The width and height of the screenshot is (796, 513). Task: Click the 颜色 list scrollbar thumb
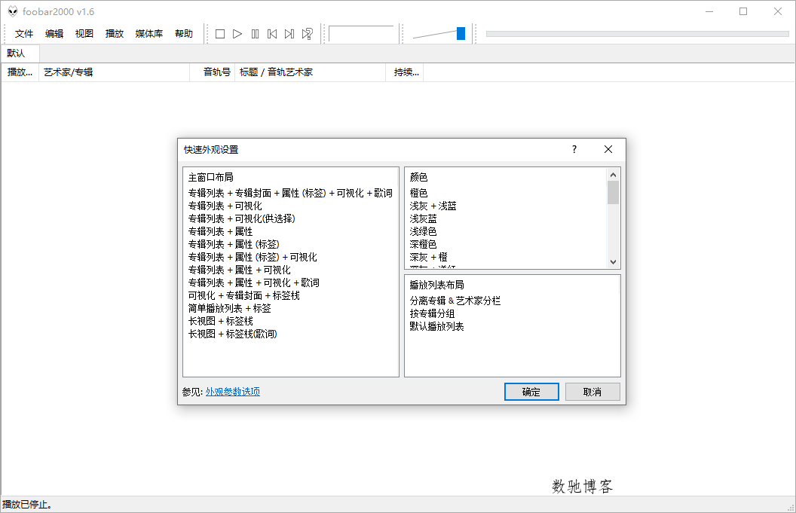pyautogui.click(x=614, y=193)
